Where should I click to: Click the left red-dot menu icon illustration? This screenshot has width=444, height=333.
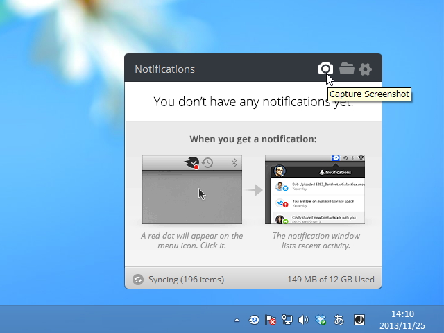pyautogui.click(x=192, y=189)
